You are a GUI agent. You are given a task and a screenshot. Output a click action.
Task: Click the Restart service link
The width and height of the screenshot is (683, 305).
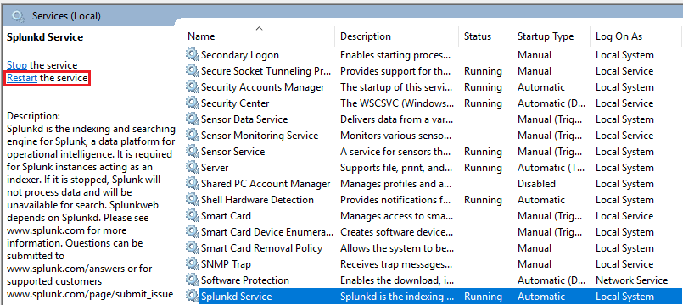22,78
